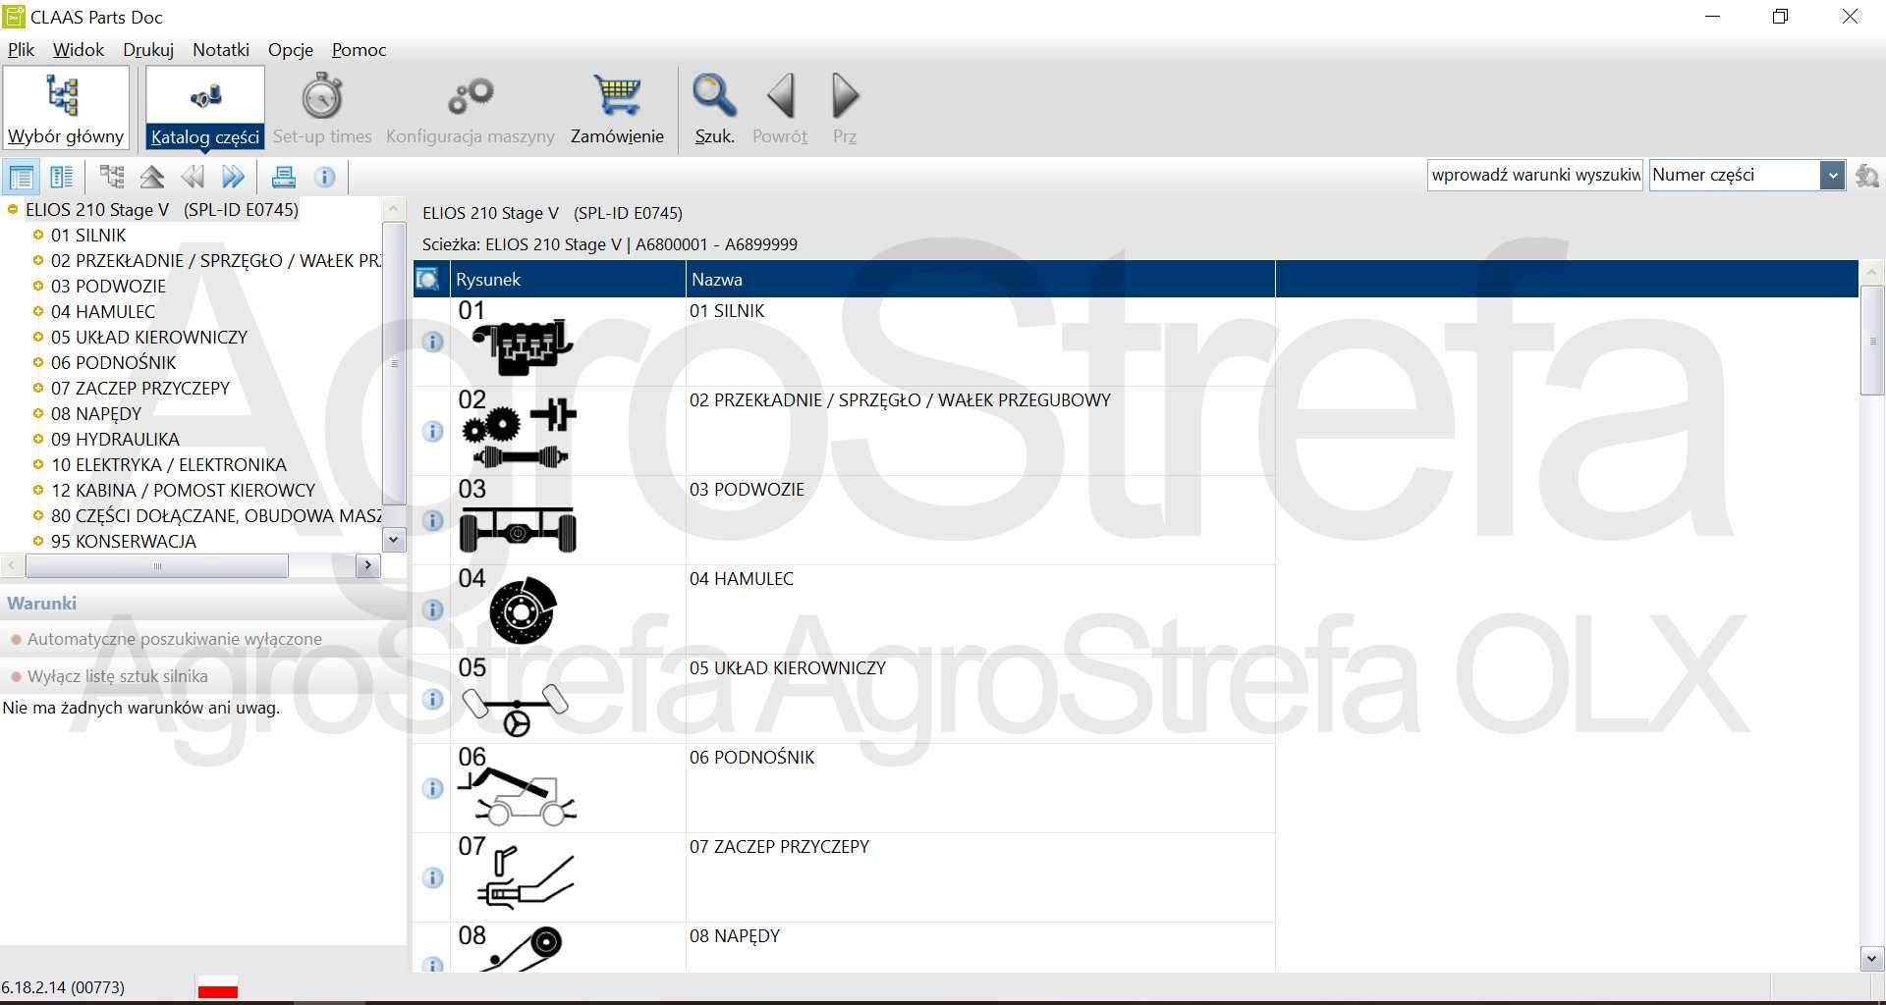The image size is (1886, 1005).
Task: Open the Pomoc menu
Action: [359, 49]
